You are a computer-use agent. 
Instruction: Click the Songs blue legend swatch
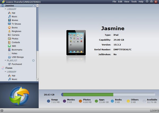click(48, 101)
